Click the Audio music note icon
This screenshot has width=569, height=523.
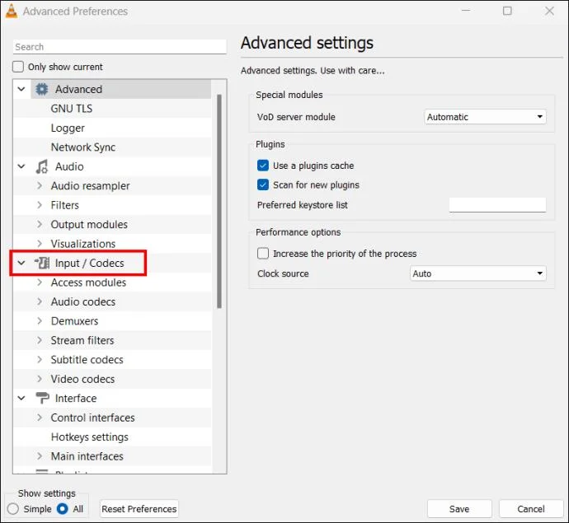coord(42,166)
